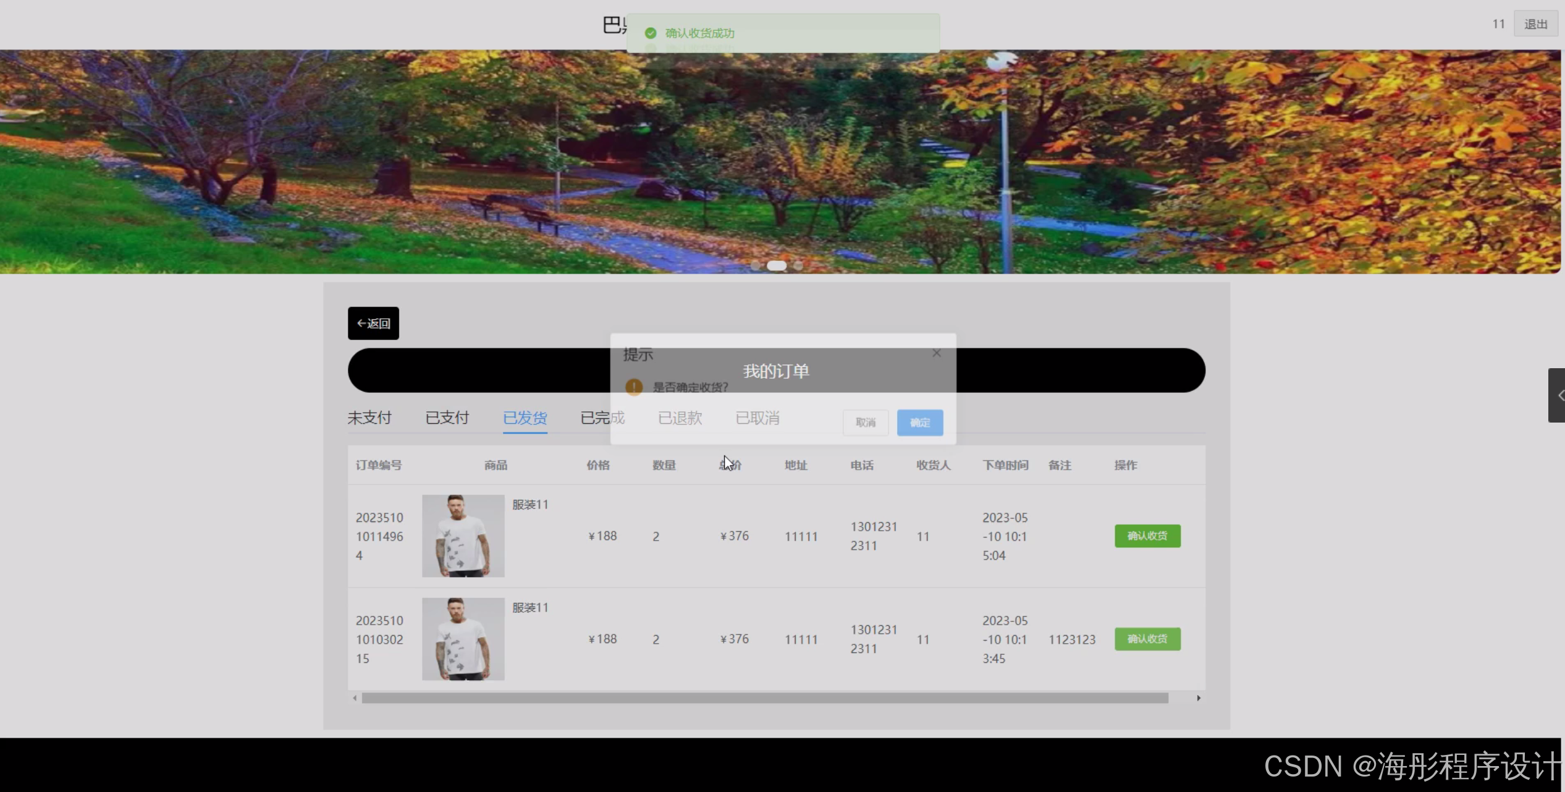Open the 已完成 orders tab
The image size is (1565, 792).
click(x=602, y=418)
